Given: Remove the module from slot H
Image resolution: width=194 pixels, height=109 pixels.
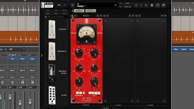Looking at the screenshot, I should (x=165, y=16).
